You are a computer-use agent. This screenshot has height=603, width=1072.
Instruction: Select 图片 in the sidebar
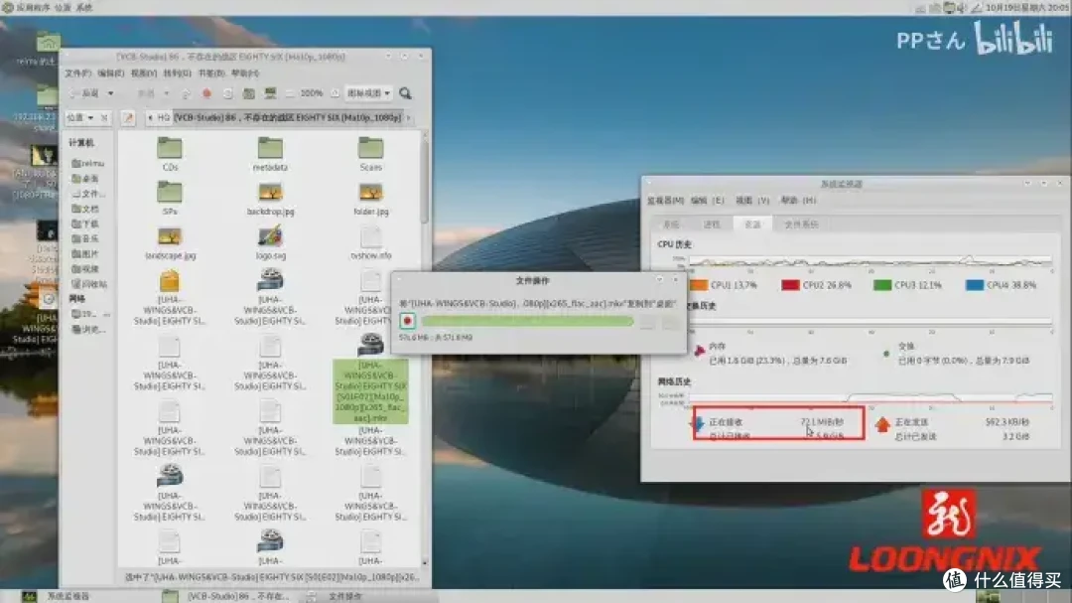pos(86,253)
